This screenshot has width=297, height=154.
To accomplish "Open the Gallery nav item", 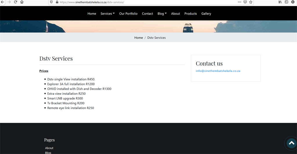I will click(206, 14).
